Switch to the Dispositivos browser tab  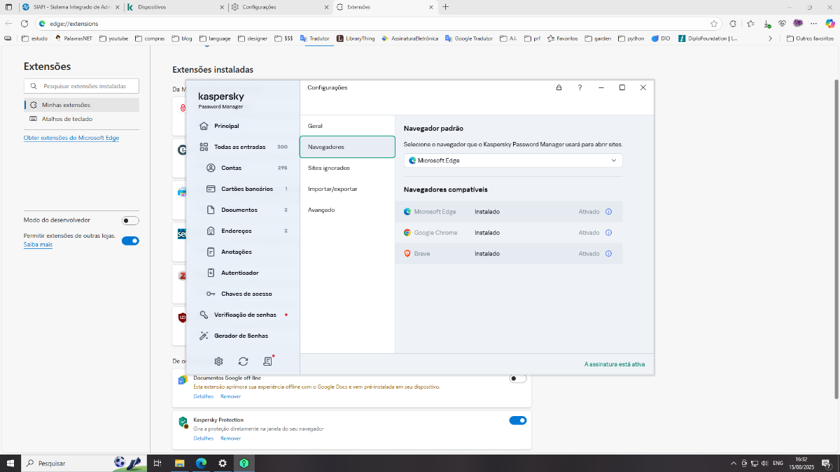(176, 7)
